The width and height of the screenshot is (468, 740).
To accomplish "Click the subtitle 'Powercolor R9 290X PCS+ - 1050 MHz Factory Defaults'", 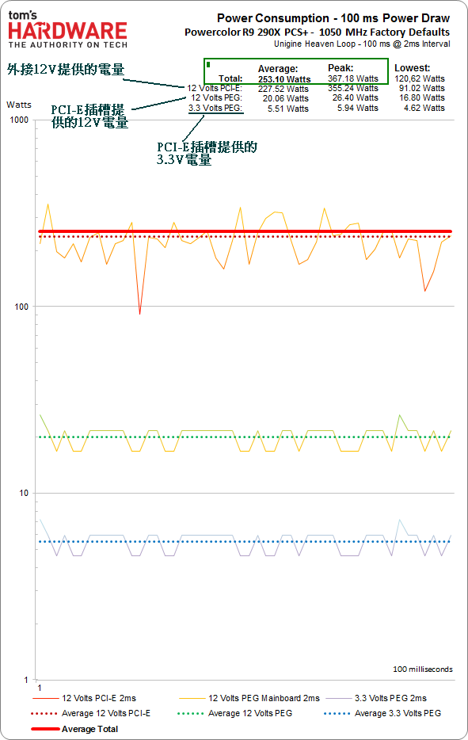I will 317,32.
